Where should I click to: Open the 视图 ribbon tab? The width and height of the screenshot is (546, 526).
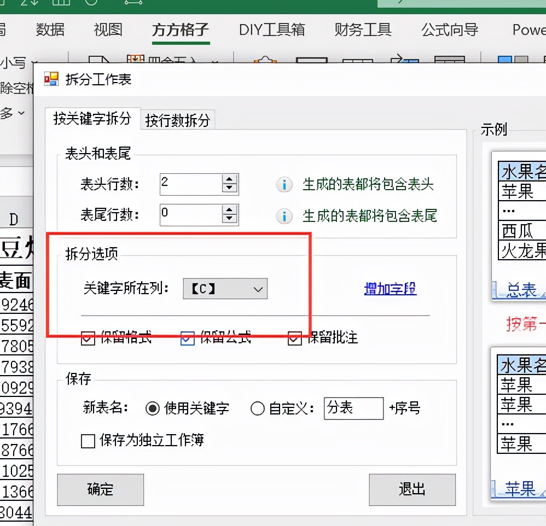click(108, 30)
